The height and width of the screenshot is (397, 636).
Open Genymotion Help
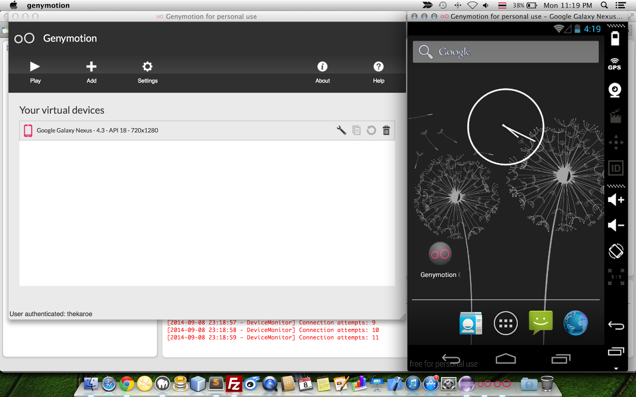coord(378,72)
